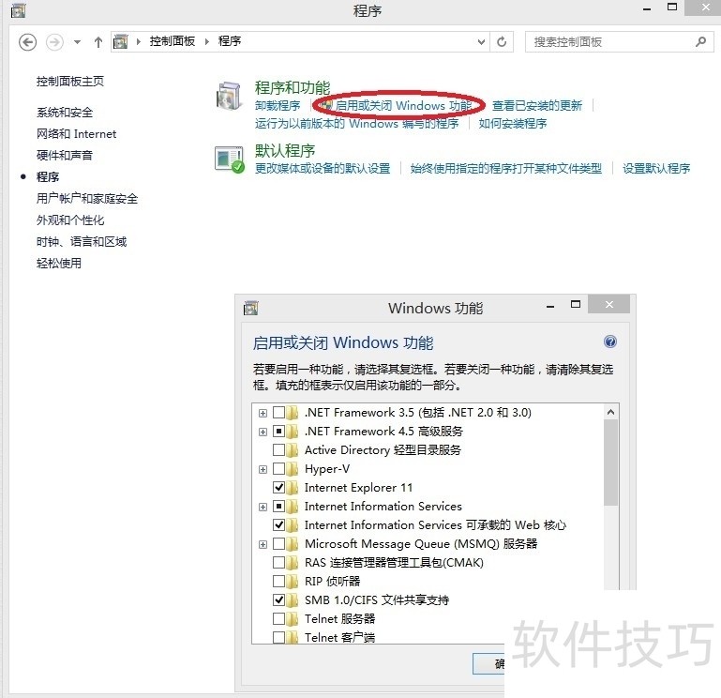Open 轻松使用 category

click(x=59, y=264)
